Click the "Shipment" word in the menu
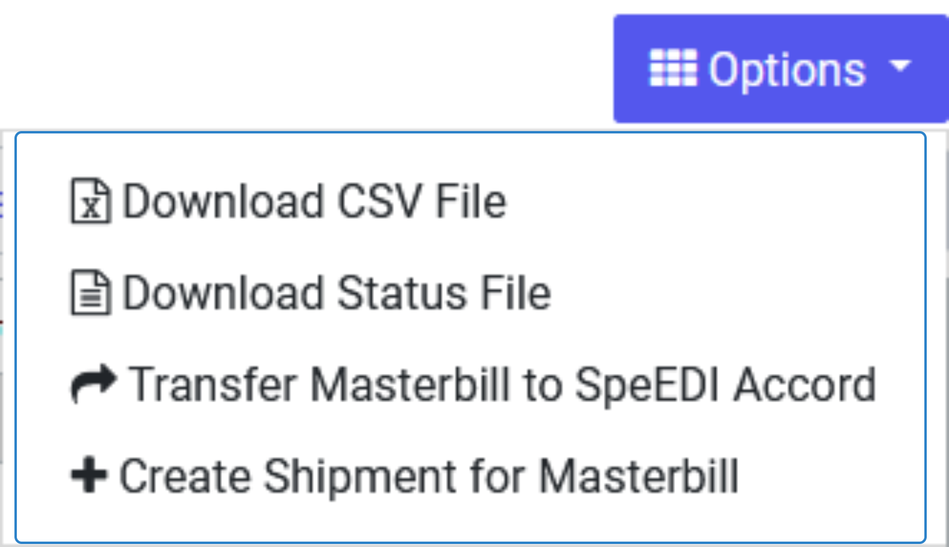The image size is (949, 547). click(360, 477)
